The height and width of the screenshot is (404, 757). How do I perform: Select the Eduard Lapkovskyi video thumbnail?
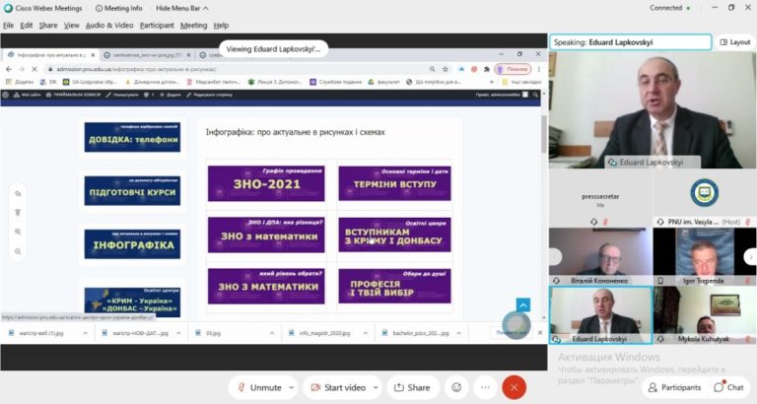[x=600, y=315]
